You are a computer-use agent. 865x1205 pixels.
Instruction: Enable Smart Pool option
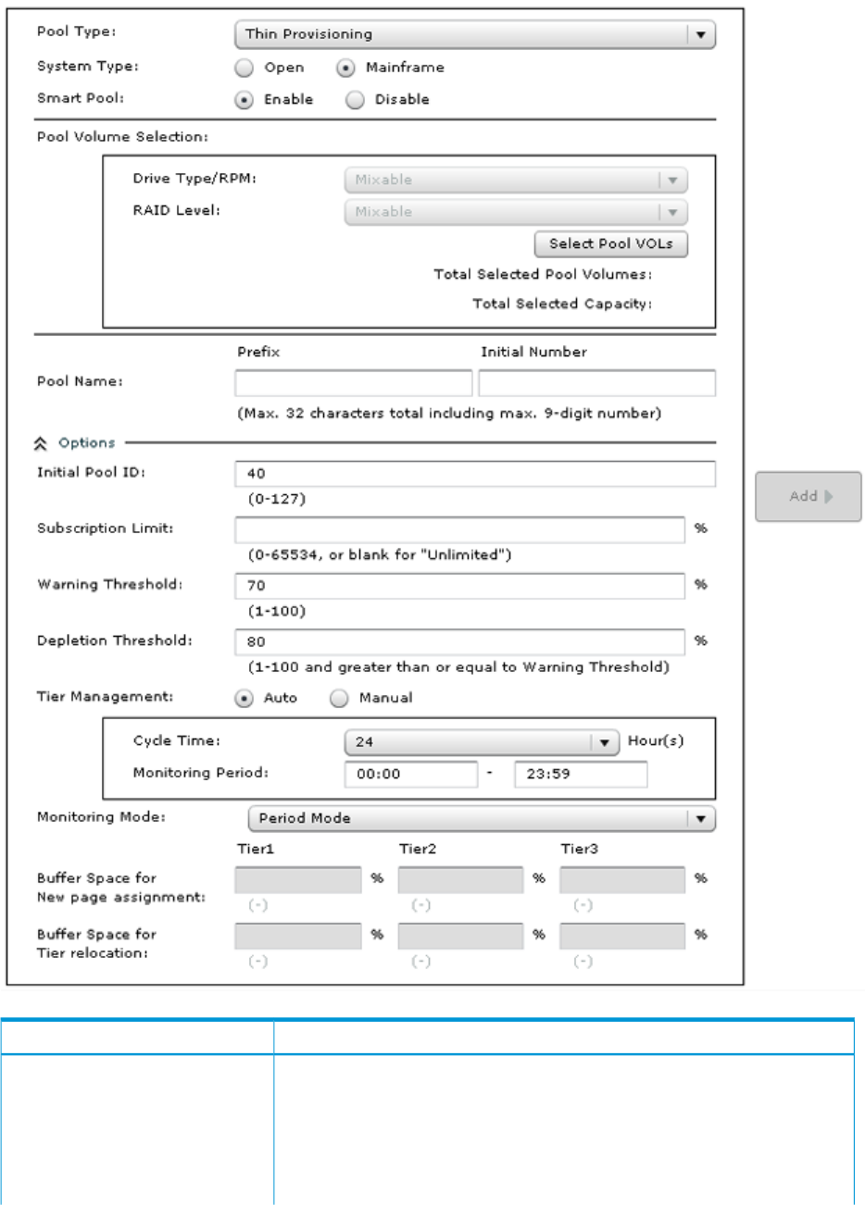click(x=244, y=100)
